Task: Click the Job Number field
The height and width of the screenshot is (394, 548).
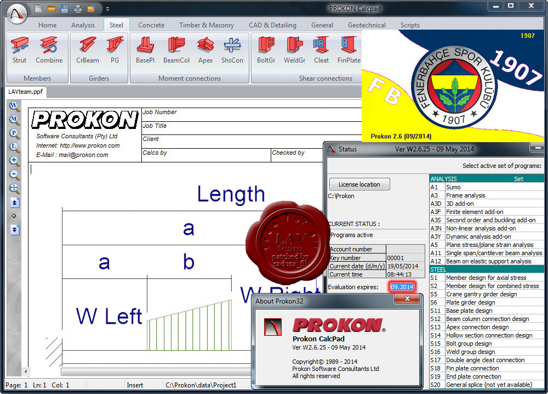Action: point(252,115)
